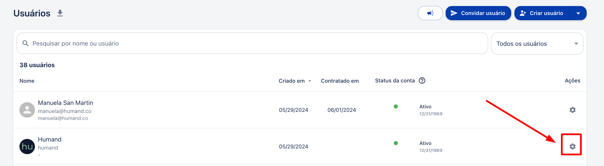This screenshot has height=166, width=604.
Task: Click green status dot for Manuela
Action: [396, 107]
